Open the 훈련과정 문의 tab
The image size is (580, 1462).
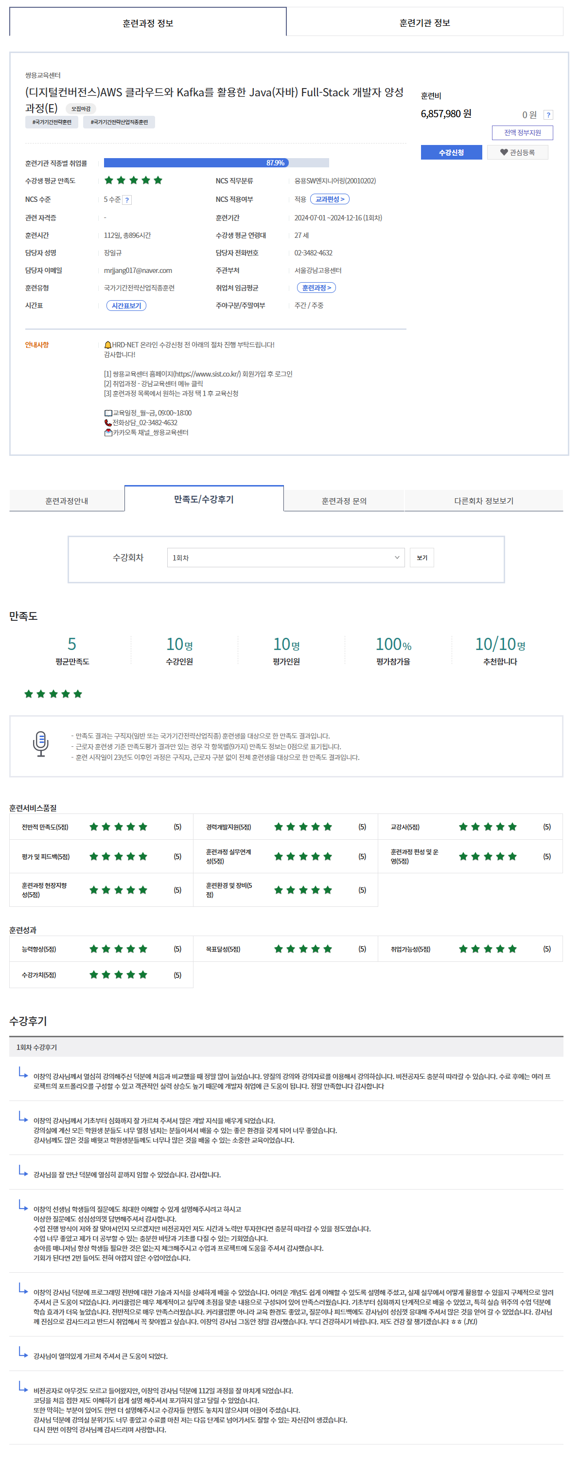[x=344, y=501]
